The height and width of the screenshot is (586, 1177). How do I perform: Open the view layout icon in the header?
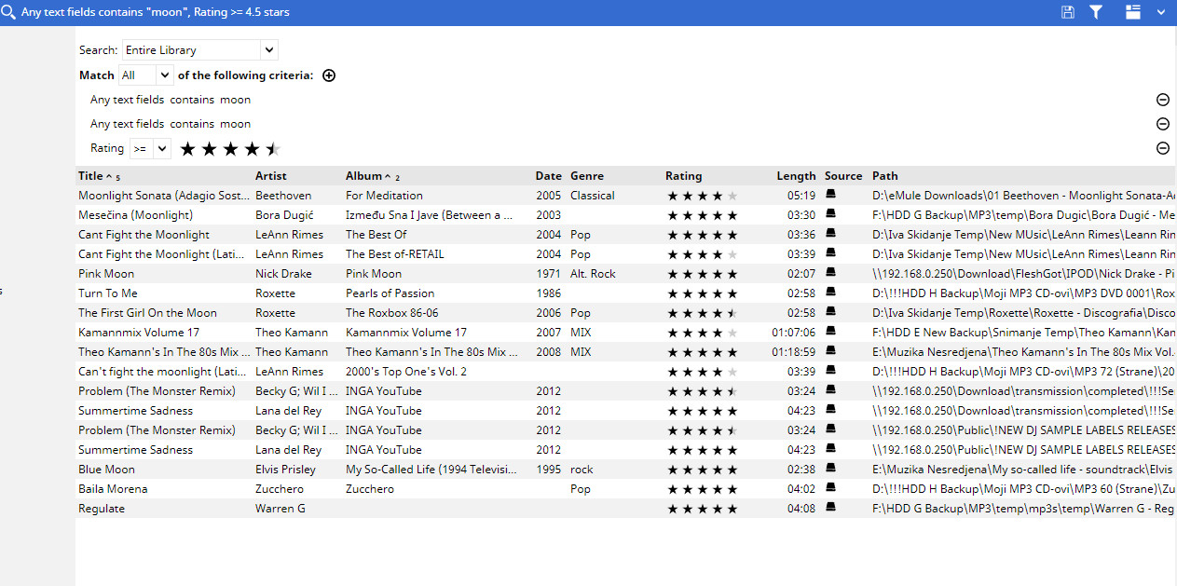point(1133,12)
